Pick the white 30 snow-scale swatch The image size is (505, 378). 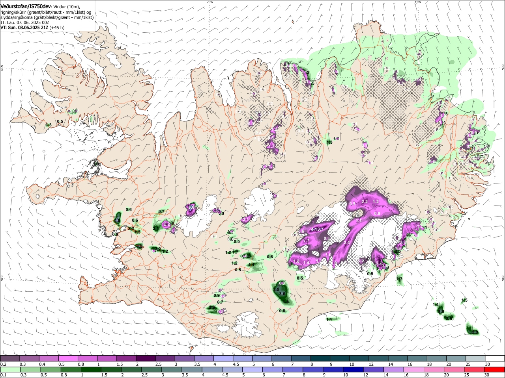click(494, 358)
